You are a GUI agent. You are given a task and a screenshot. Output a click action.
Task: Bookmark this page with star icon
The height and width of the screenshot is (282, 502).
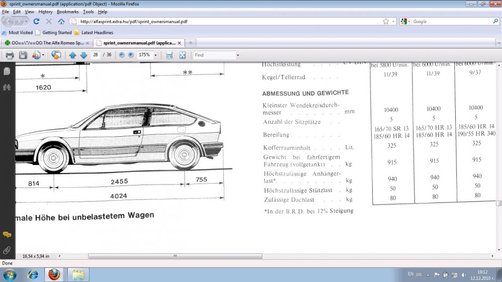[x=386, y=22]
